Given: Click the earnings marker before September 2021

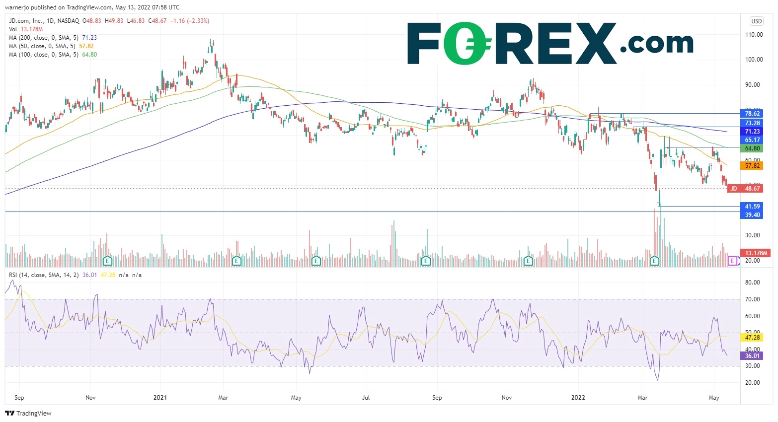Looking at the screenshot, I should (x=425, y=261).
